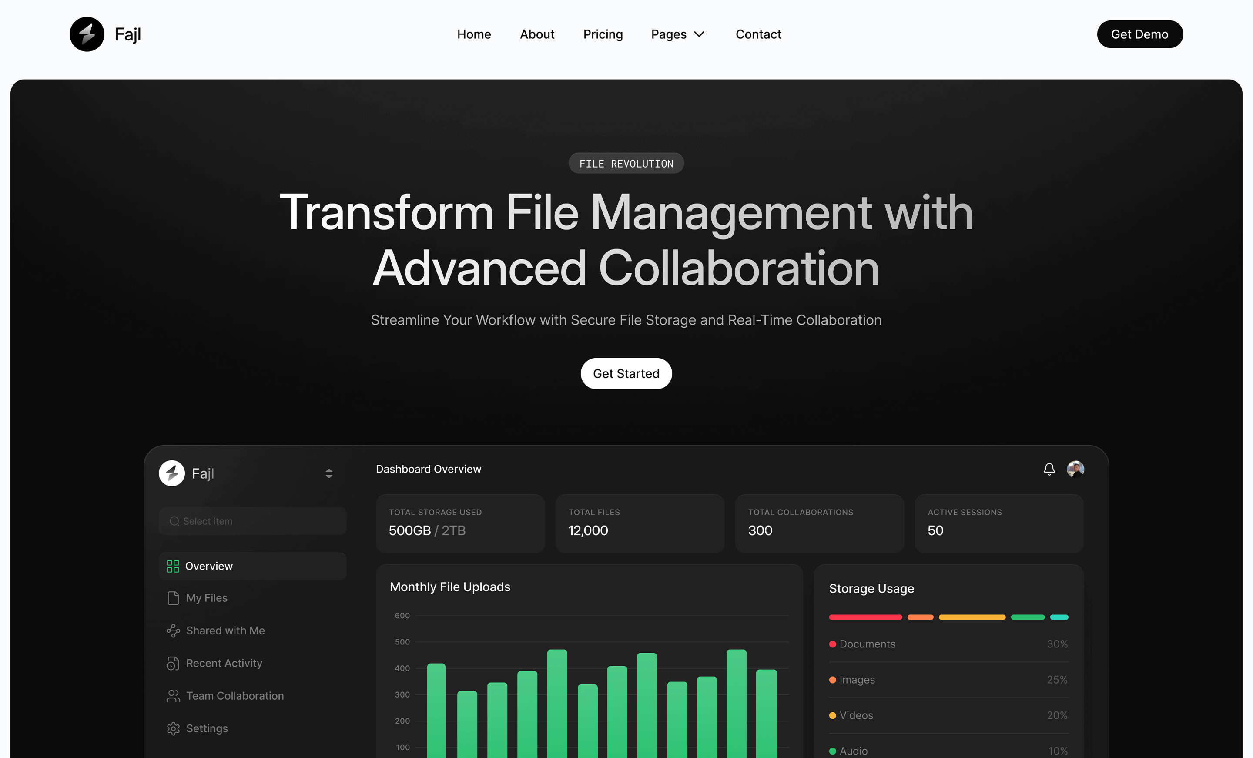Click the dashboard Fajl logo icon
This screenshot has width=1253, height=758.
172,473
